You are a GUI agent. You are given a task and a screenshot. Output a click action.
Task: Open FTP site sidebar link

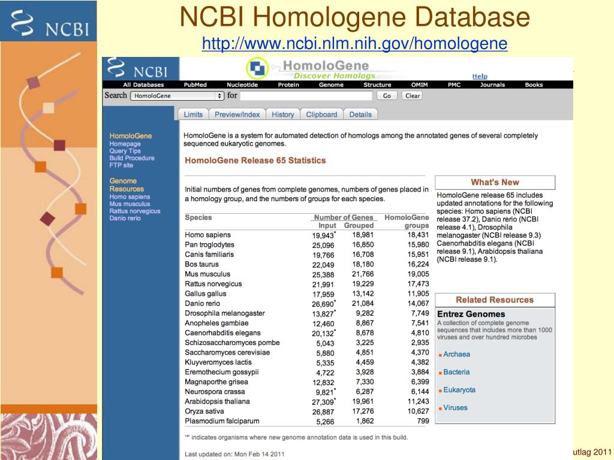point(121,165)
